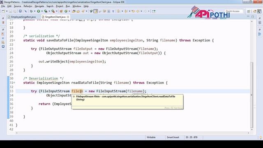
Task: Open the Source menu
Action: click(17, 6)
